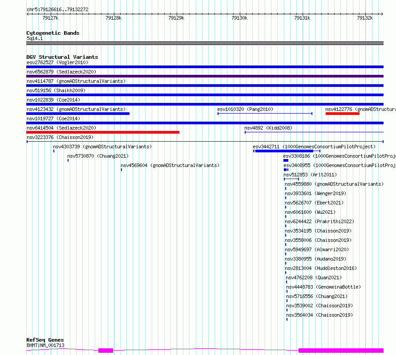
Task: Select the red nsv6414504 Sedlazeck2020 bar
Action: click(103, 132)
